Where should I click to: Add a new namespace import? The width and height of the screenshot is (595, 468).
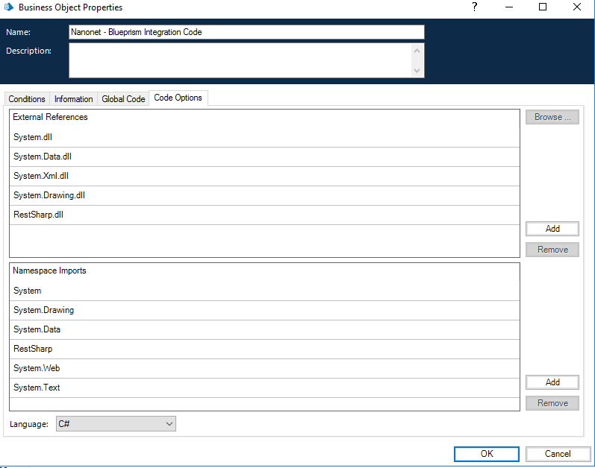point(552,382)
